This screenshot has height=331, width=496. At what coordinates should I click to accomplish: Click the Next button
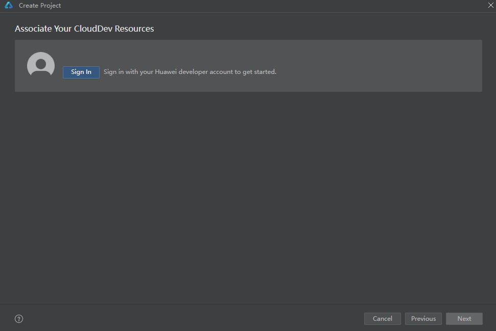(464, 319)
